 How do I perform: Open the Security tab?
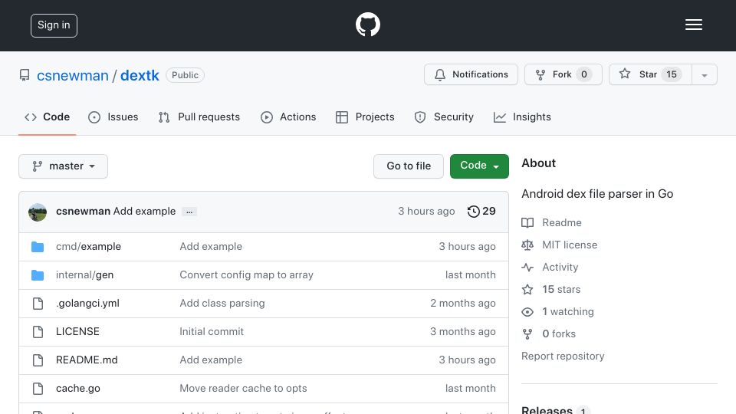click(444, 117)
